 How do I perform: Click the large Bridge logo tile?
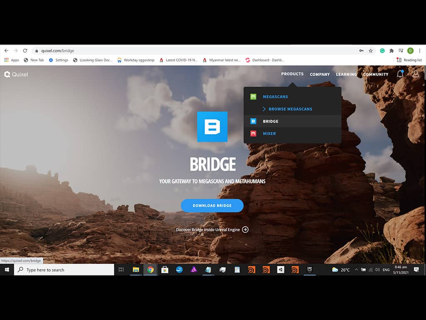212,127
